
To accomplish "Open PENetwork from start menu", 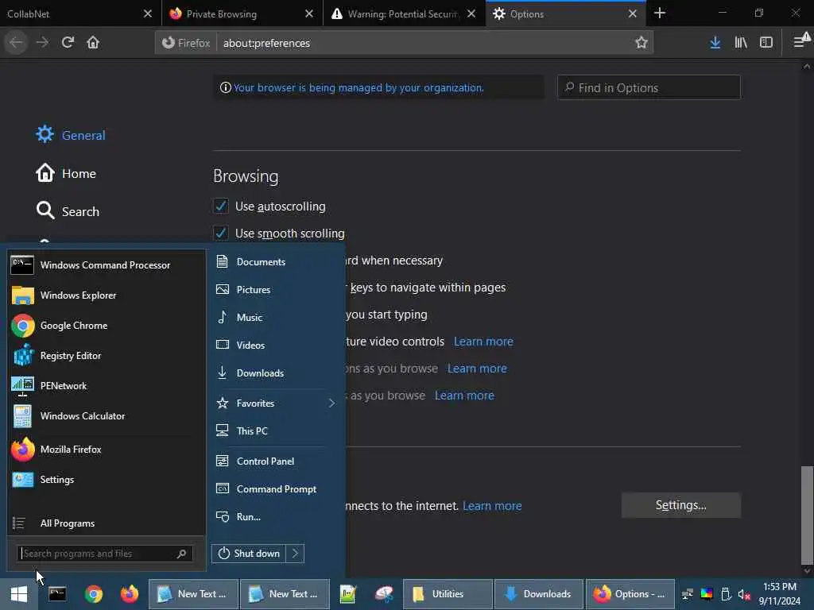I will 106,386.
